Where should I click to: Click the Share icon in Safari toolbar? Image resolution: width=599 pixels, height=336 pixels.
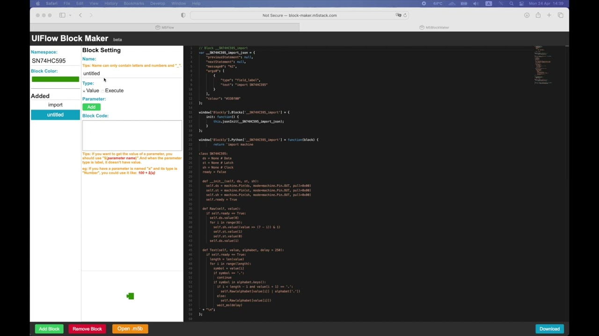point(538,15)
